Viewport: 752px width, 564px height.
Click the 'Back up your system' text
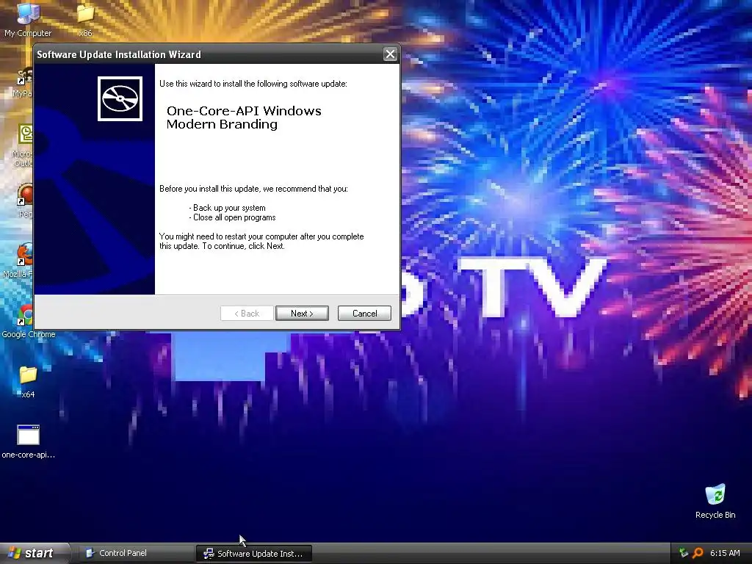(229, 208)
